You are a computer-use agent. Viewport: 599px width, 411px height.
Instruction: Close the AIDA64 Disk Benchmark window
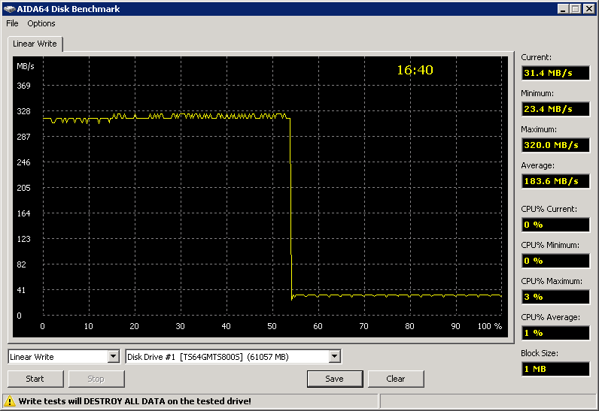coord(589,9)
